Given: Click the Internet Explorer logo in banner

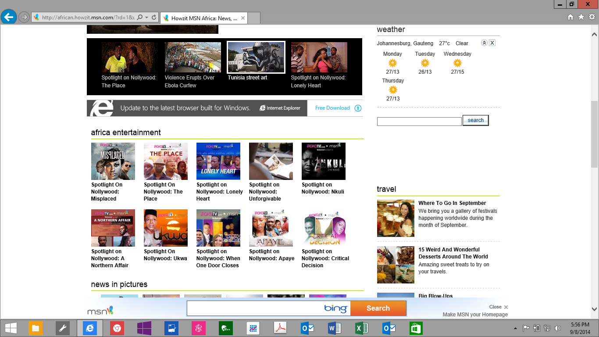Looking at the screenshot, I should (x=280, y=108).
